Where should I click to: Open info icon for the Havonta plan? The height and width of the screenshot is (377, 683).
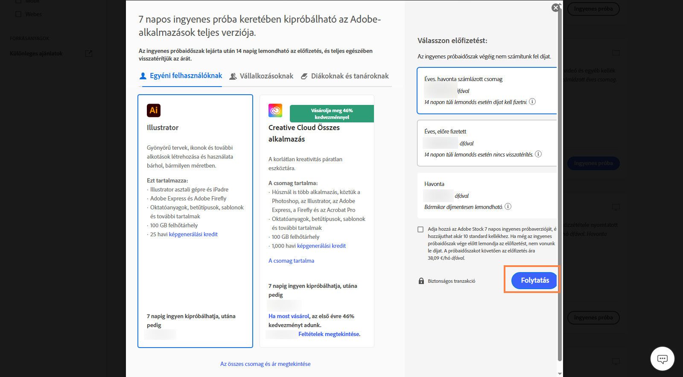508,206
